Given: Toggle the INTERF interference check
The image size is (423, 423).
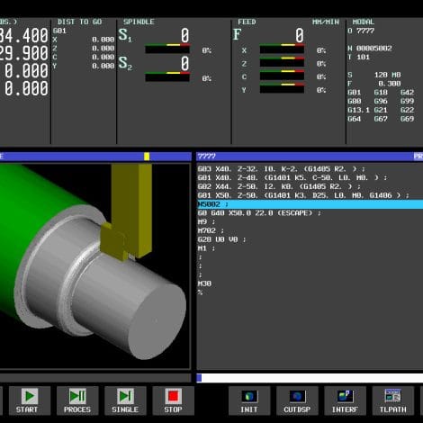Looking at the screenshot, I should [x=345, y=400].
